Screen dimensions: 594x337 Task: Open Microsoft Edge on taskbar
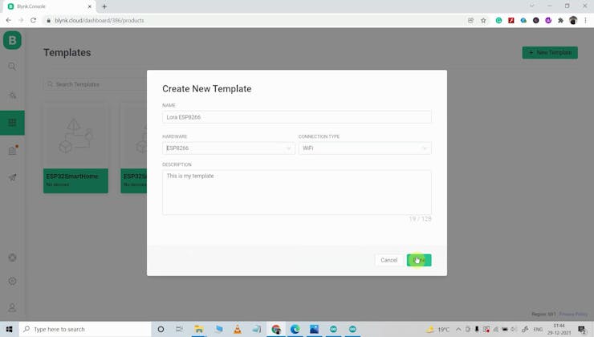(295, 329)
